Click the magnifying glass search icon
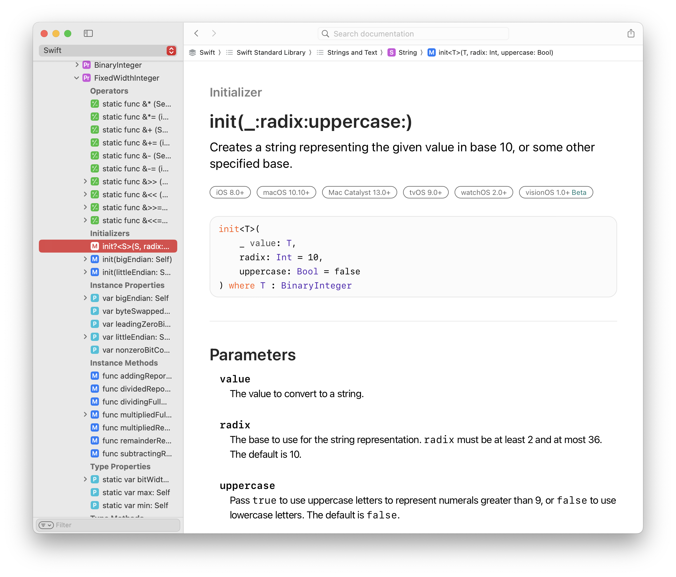Image resolution: width=676 pixels, height=577 pixels. click(325, 34)
